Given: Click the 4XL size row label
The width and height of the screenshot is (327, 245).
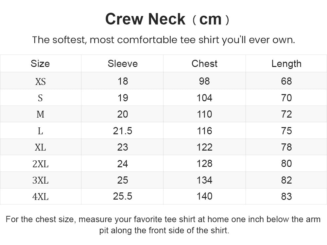Looking at the screenshot, I should point(41,196).
